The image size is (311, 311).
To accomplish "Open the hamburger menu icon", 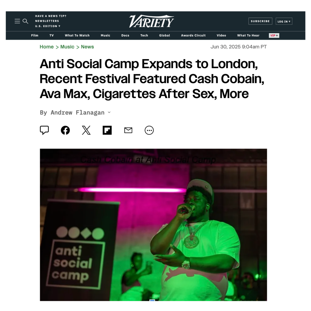I will pos(17,21).
